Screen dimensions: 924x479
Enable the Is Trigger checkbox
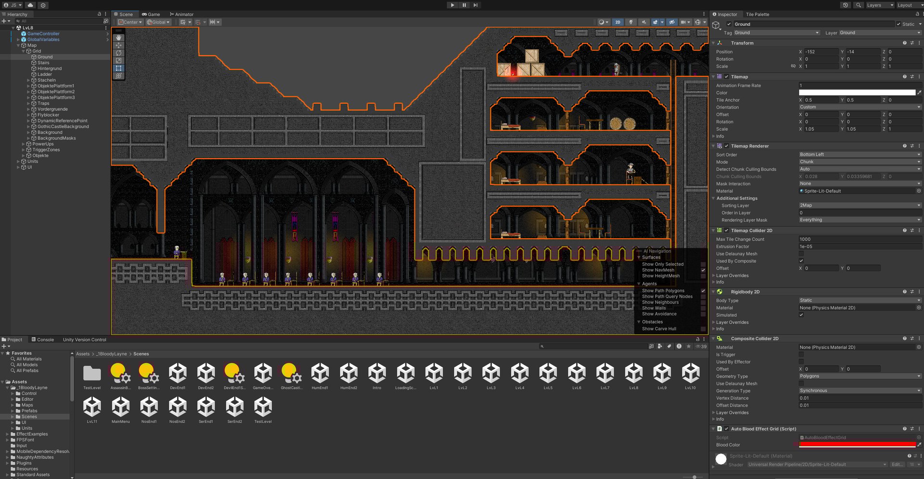tap(801, 355)
